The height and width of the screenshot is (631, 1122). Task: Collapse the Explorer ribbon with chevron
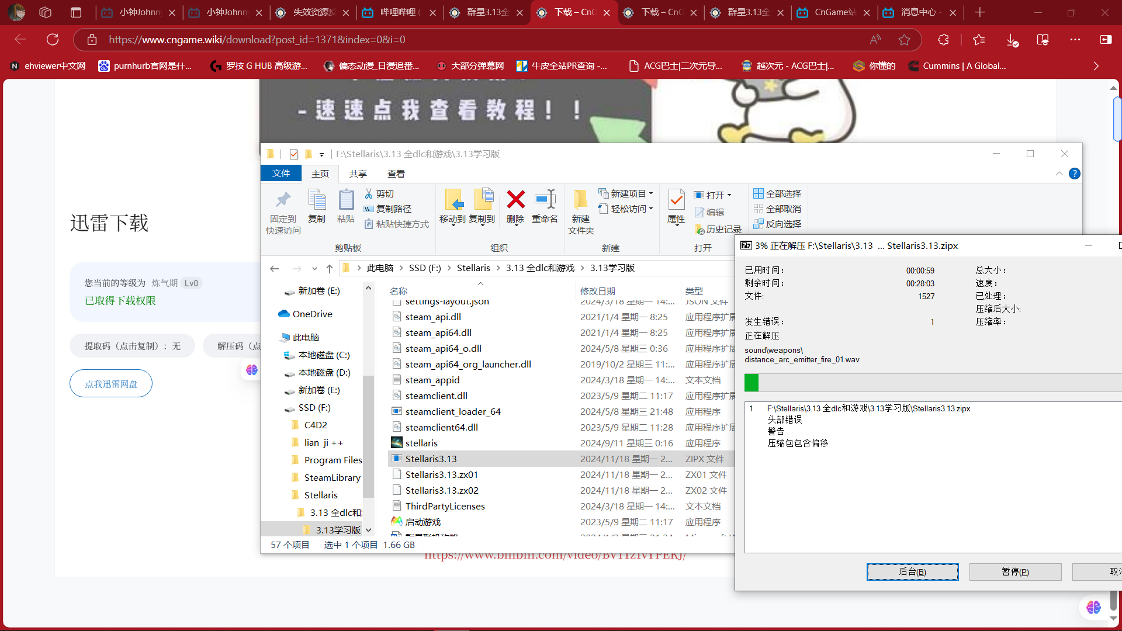(x=1059, y=174)
